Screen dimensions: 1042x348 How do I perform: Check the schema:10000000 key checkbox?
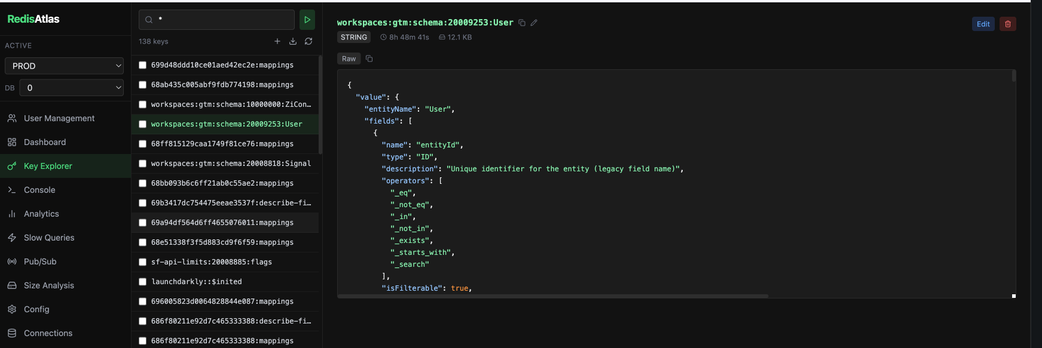[x=143, y=104]
